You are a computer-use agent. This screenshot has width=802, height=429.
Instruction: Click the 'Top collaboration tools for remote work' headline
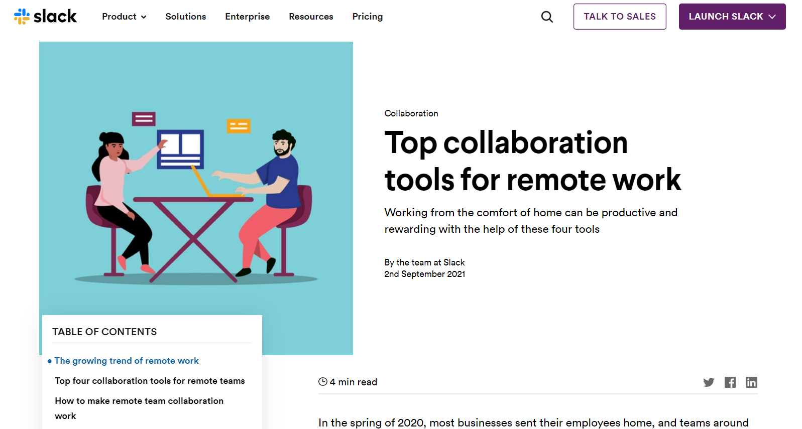533,161
